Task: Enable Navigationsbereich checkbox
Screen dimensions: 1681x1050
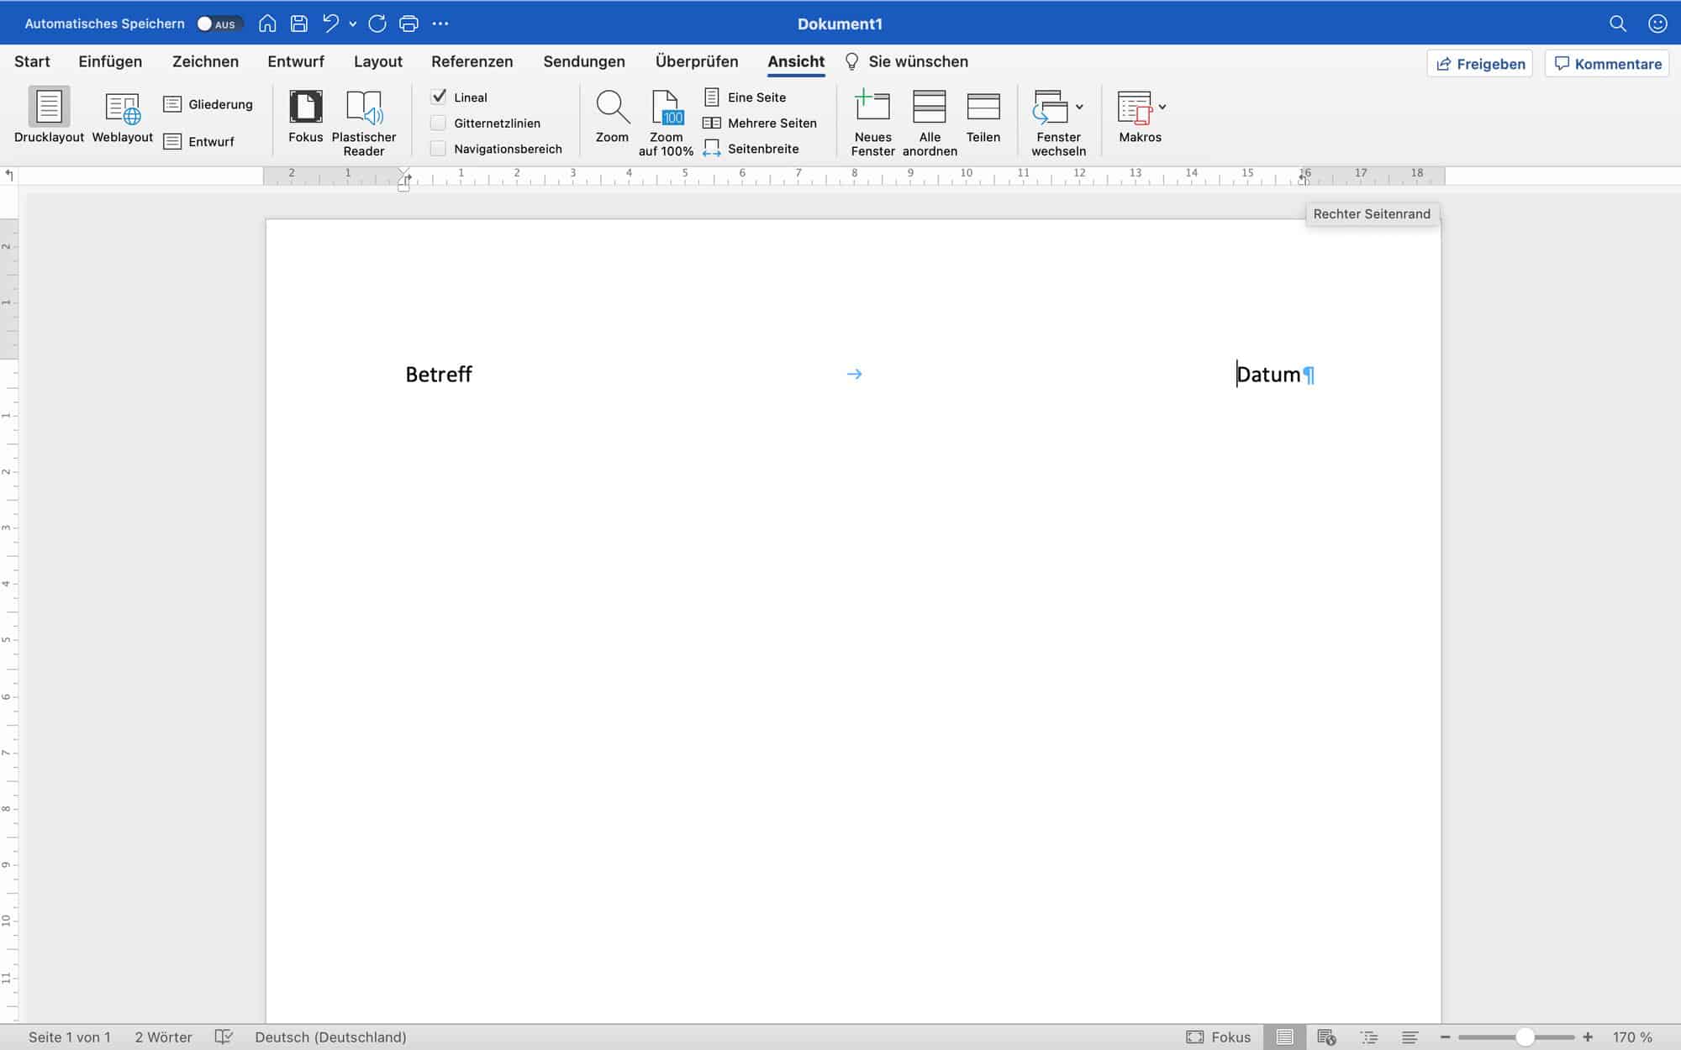Action: 438,149
